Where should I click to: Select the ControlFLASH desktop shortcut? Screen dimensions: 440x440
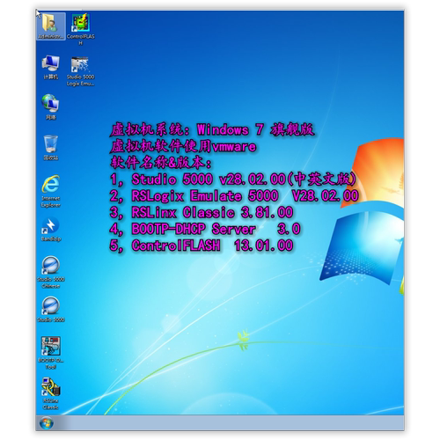(x=80, y=29)
